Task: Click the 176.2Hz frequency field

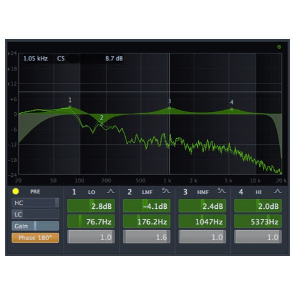Action: click(x=147, y=221)
